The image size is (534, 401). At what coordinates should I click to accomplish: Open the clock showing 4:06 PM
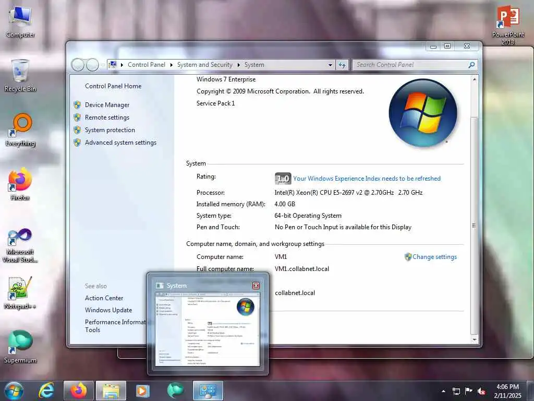(x=507, y=391)
